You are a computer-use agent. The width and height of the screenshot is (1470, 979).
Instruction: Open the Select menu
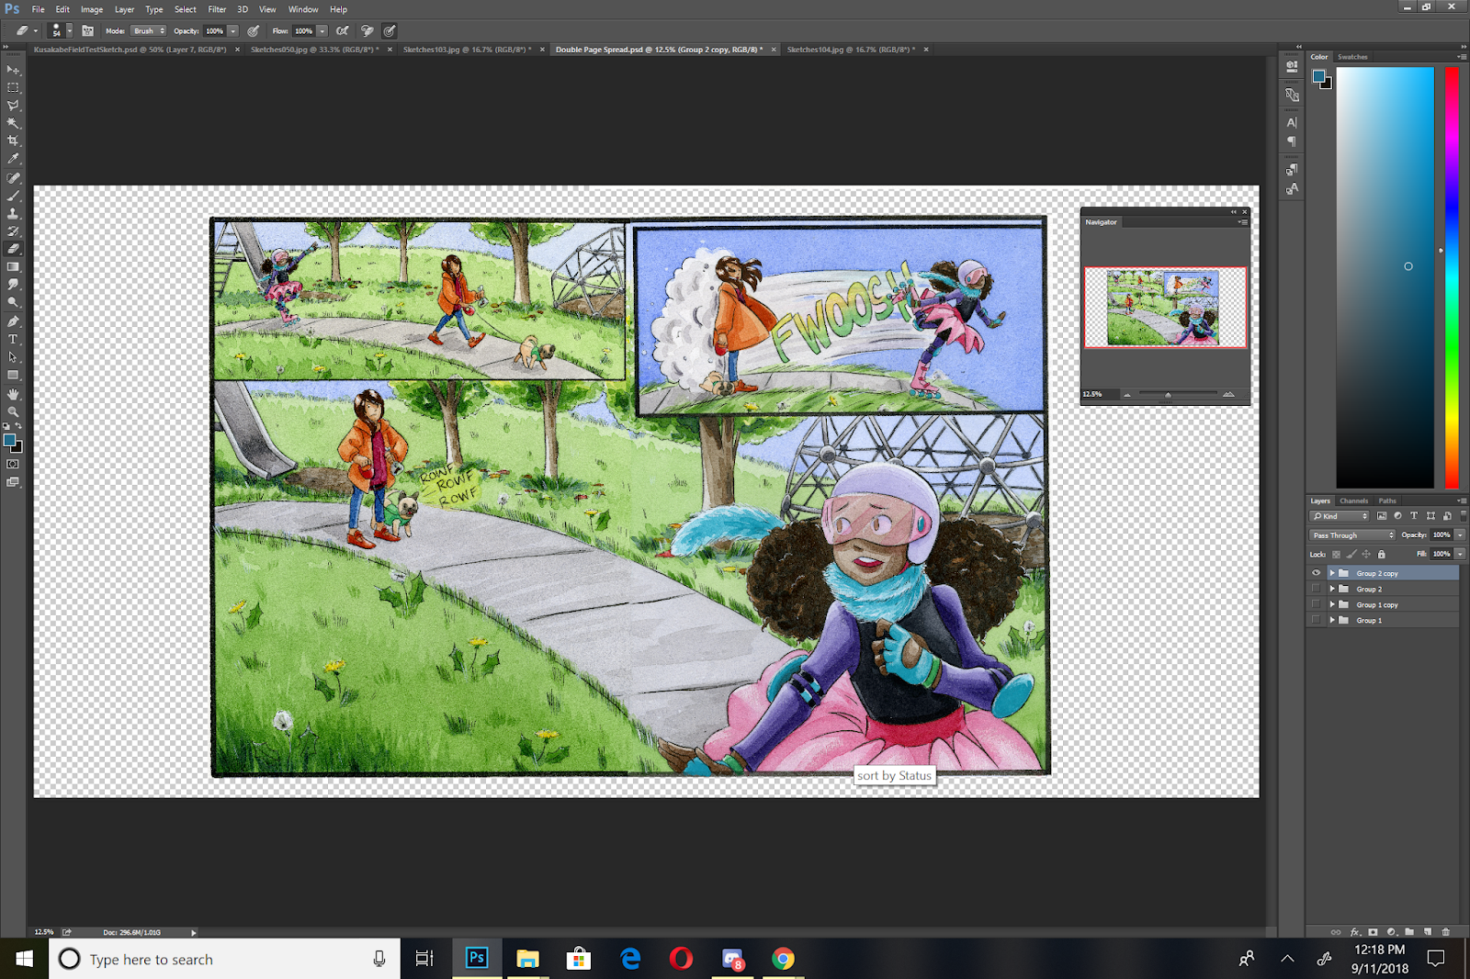pos(186,9)
